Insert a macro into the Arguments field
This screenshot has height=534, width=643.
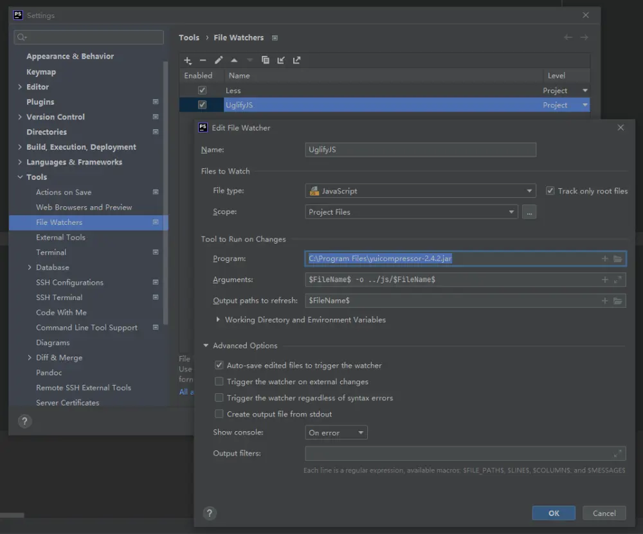(x=605, y=280)
